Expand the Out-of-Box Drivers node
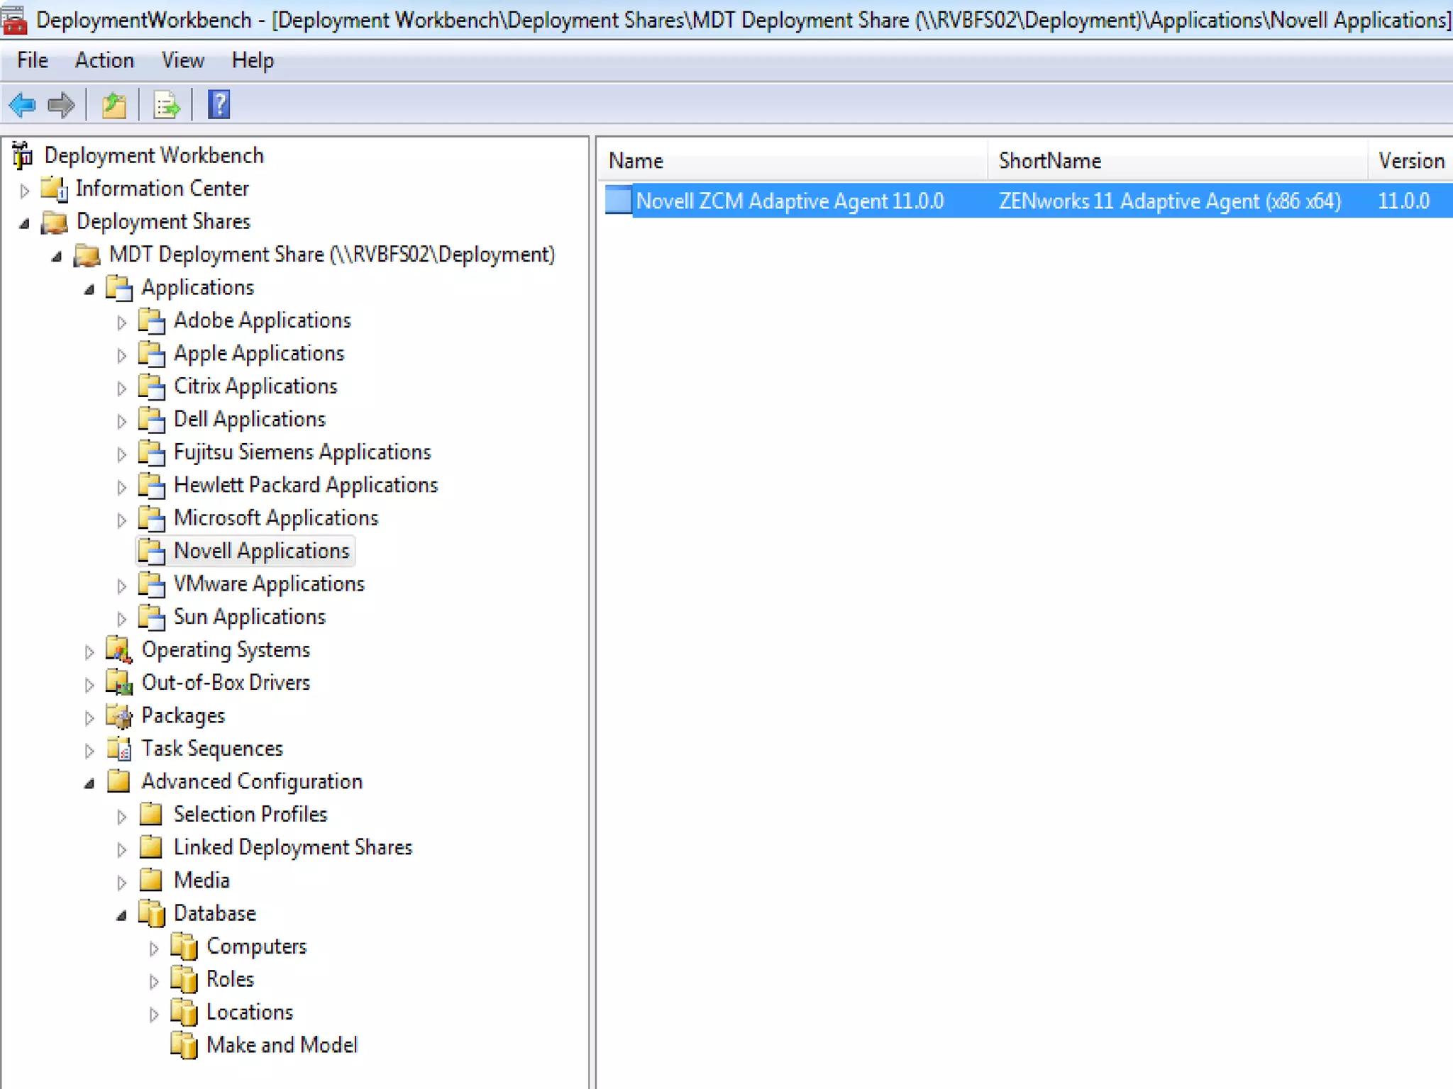Screen dimensions: 1453x1089 pyautogui.click(x=89, y=685)
